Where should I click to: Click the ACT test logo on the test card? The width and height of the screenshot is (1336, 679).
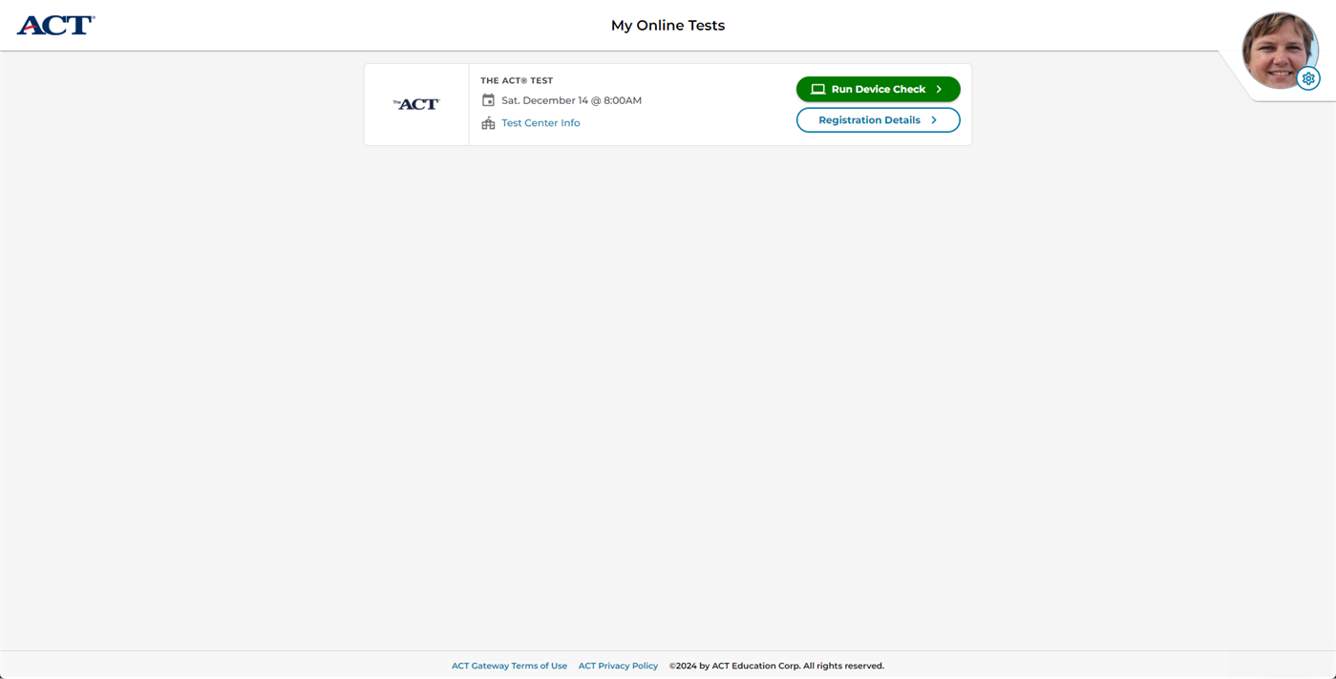point(415,103)
